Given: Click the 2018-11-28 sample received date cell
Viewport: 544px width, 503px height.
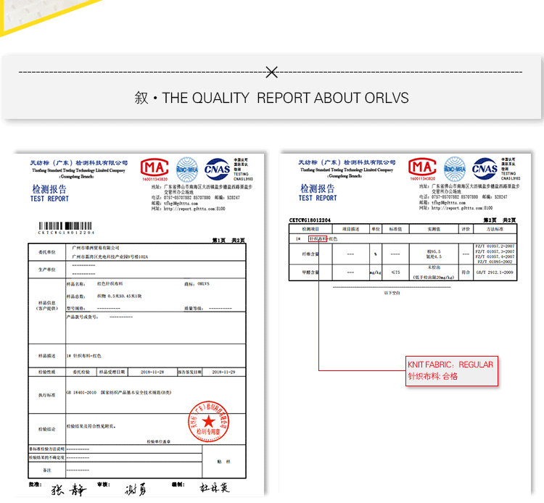Looking at the screenshot, I should (x=152, y=372).
